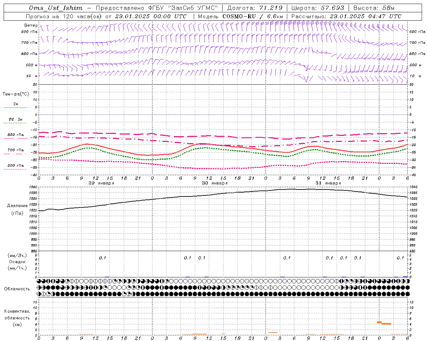Click the Конвективн. convective cloud label
427x341 pixels.
click(x=17, y=311)
